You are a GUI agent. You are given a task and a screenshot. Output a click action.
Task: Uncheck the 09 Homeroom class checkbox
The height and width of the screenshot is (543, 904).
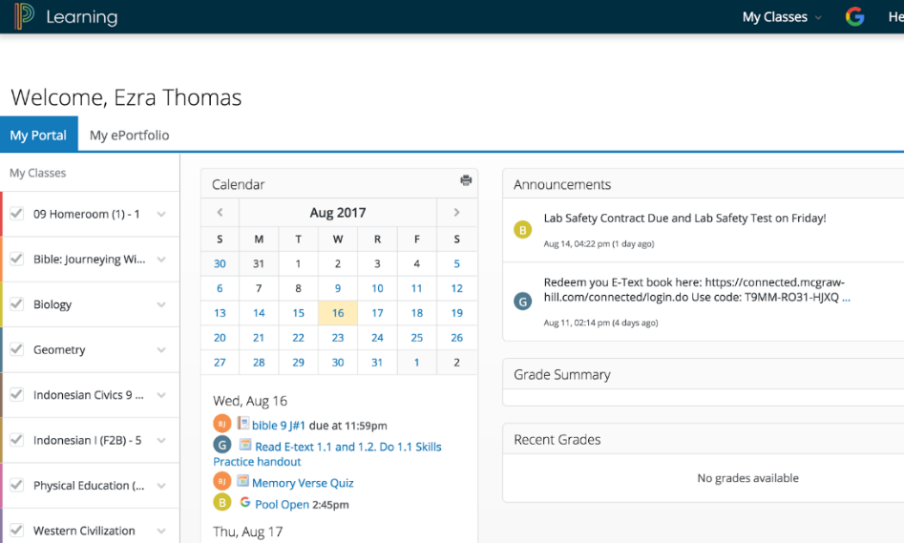16,214
